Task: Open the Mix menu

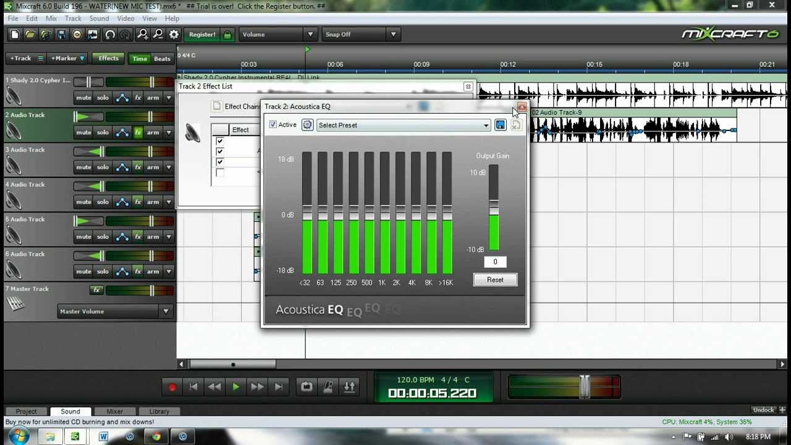Action: click(51, 19)
